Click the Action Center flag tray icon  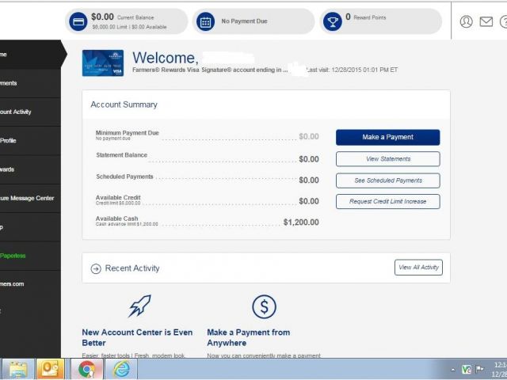coord(480,370)
